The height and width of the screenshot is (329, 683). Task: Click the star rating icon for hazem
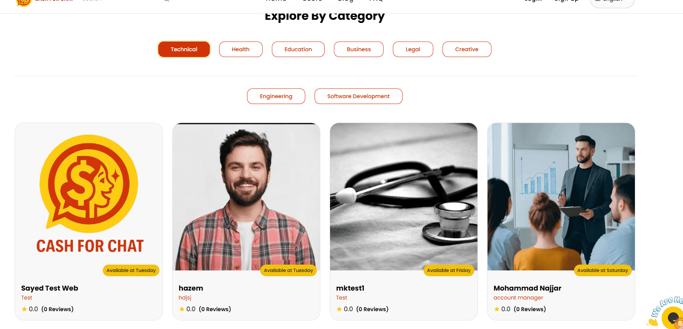point(182,309)
